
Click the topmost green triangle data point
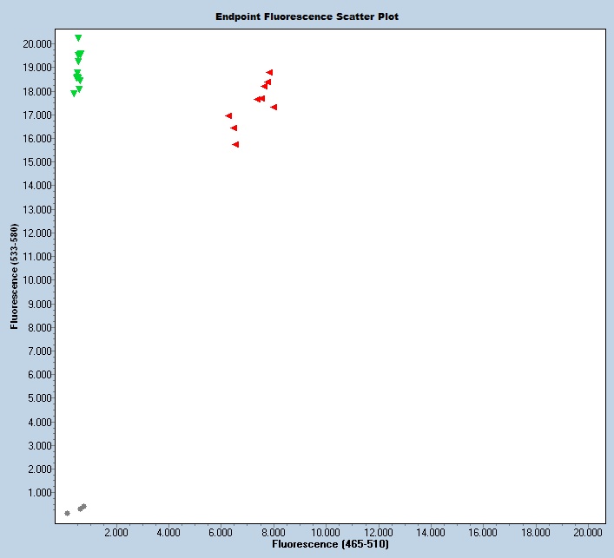[78, 38]
